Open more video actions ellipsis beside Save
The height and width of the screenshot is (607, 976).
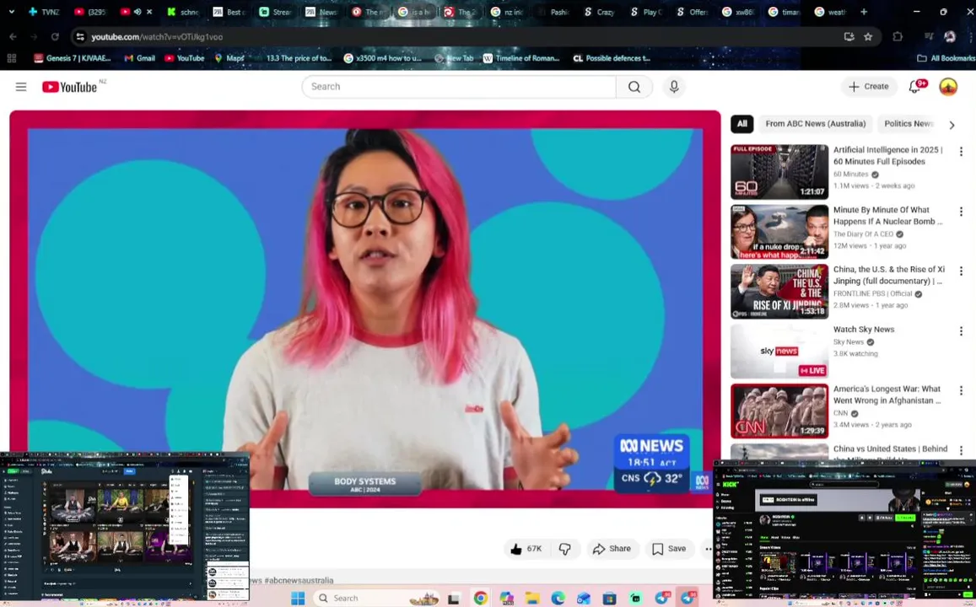708,549
